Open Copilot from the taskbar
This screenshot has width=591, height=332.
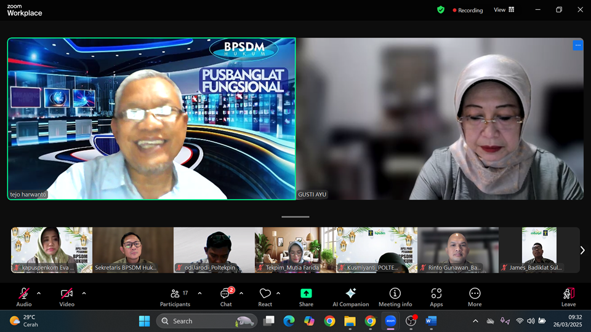click(x=310, y=321)
